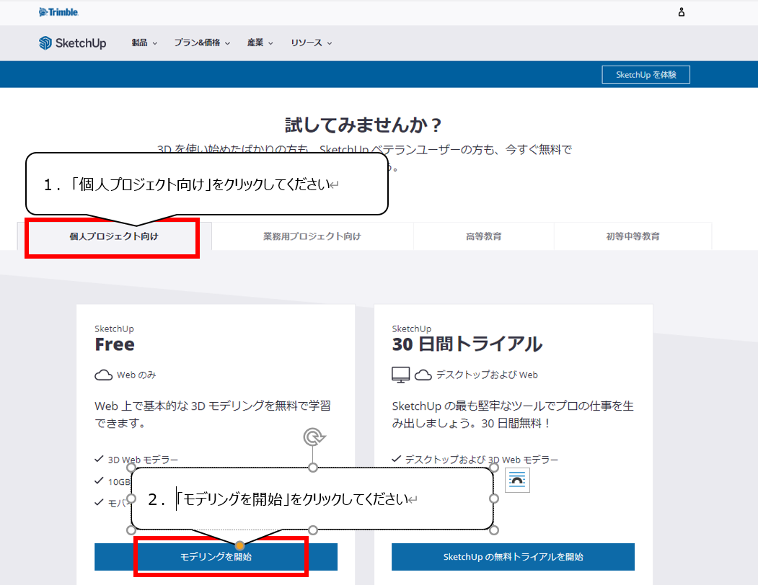Click the SketchUp を体験 button
The height and width of the screenshot is (585, 758).
point(645,75)
